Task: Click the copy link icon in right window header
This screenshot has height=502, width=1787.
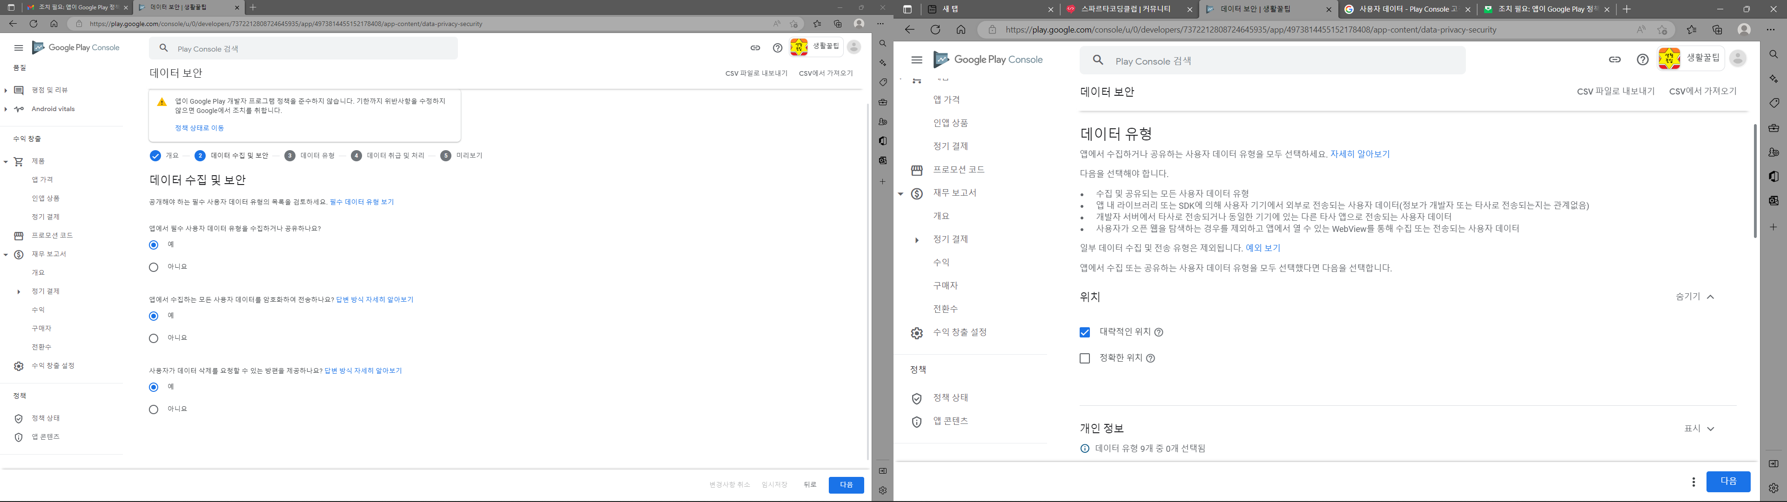Action: click(1614, 59)
